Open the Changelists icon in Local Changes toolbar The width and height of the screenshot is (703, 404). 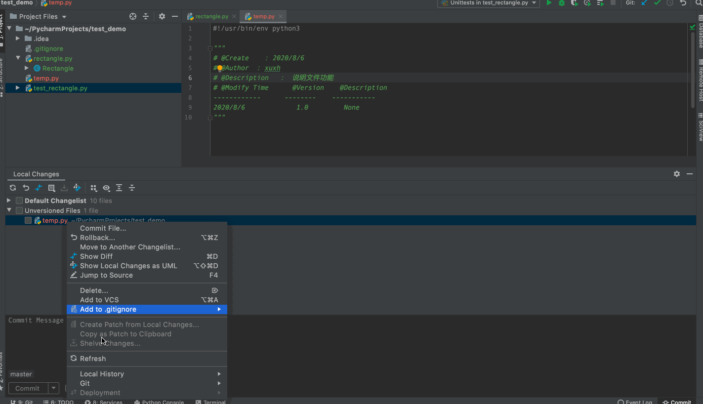coord(51,188)
